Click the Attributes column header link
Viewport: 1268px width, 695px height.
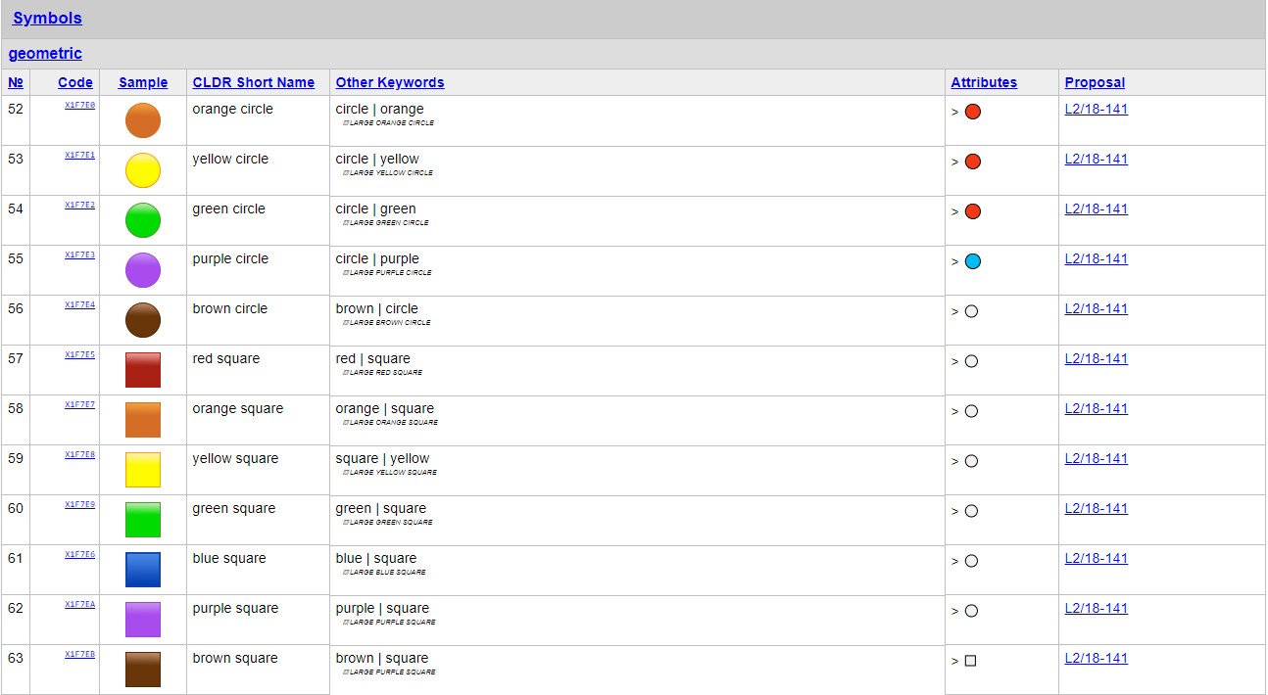984,83
